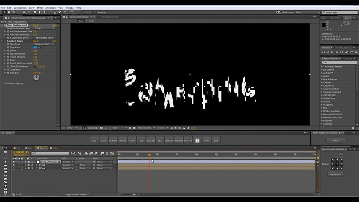This screenshot has width=359, height=202.
Task: Switch to Map tab in composition viewer
Action: pyautogui.click(x=92, y=21)
